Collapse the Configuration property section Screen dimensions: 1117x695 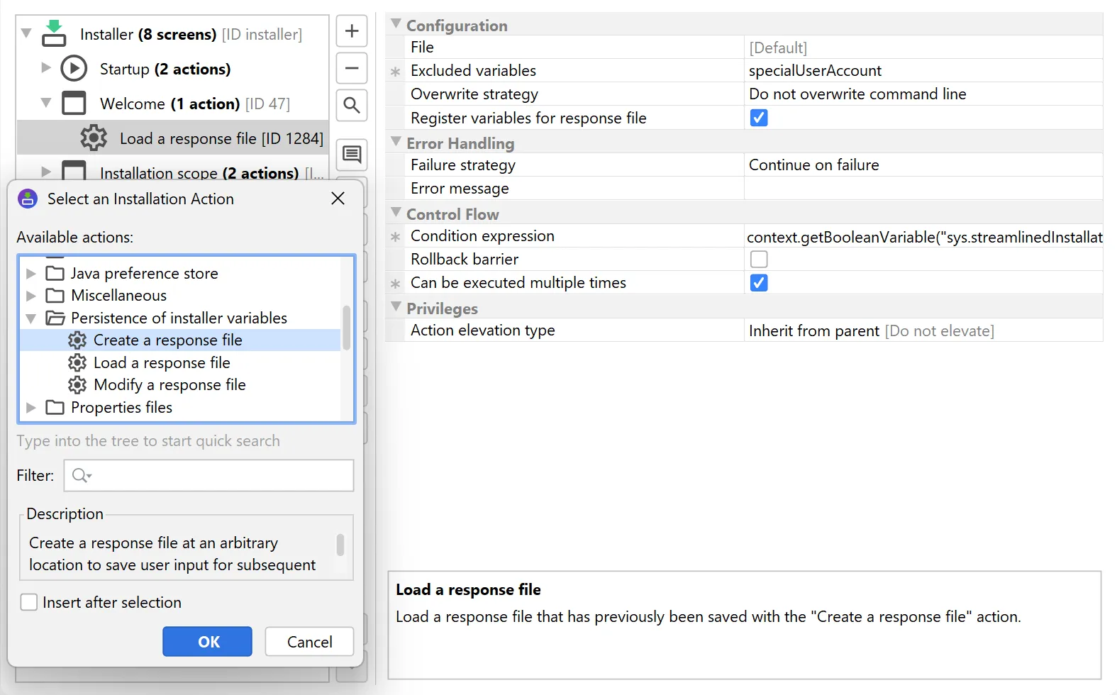pyautogui.click(x=396, y=23)
